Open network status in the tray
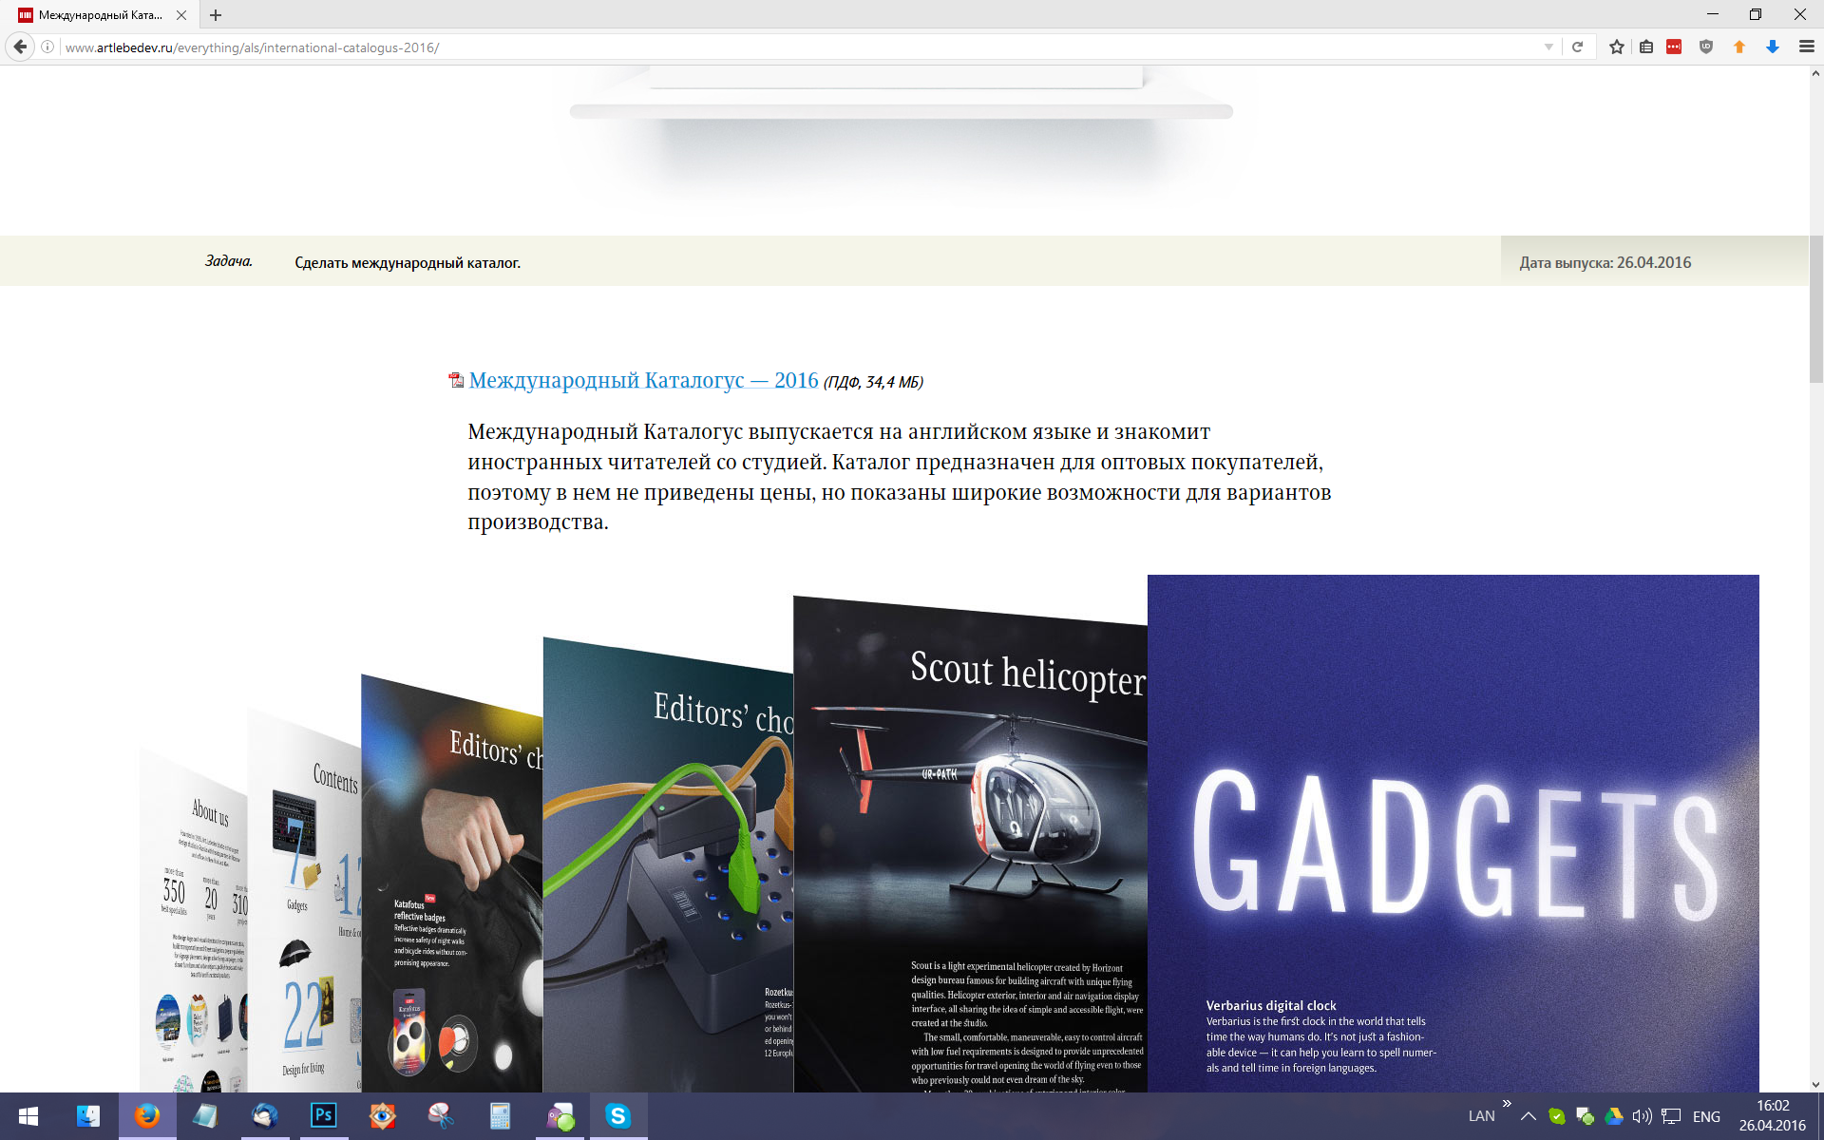 pyautogui.click(x=1671, y=1116)
